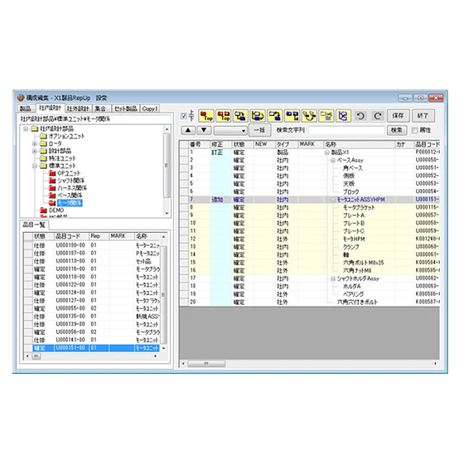The height and width of the screenshot is (464, 464).
Task: Select the クランプ grid row
Action: click(310, 247)
